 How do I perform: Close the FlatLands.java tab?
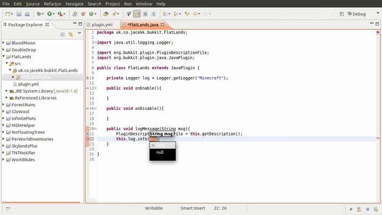162,24
